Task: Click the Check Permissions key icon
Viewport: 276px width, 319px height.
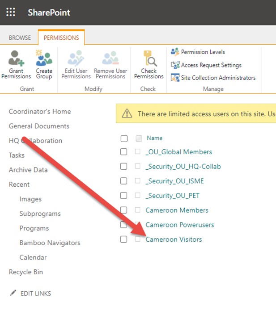Action: 150,59
